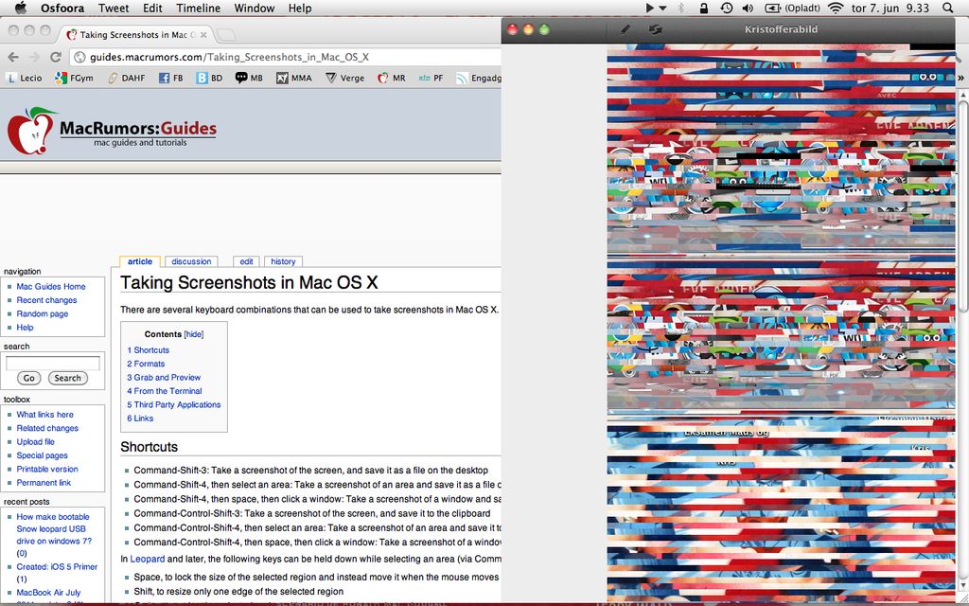Click the battery status (Opladt) icon
Viewport: 969px width, 606px height.
[x=792, y=8]
